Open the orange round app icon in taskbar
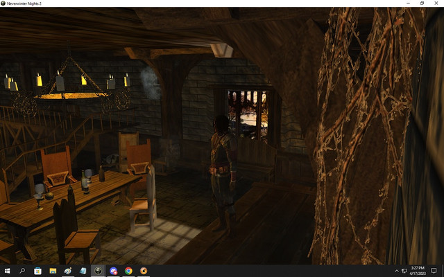 [x=144, y=271]
